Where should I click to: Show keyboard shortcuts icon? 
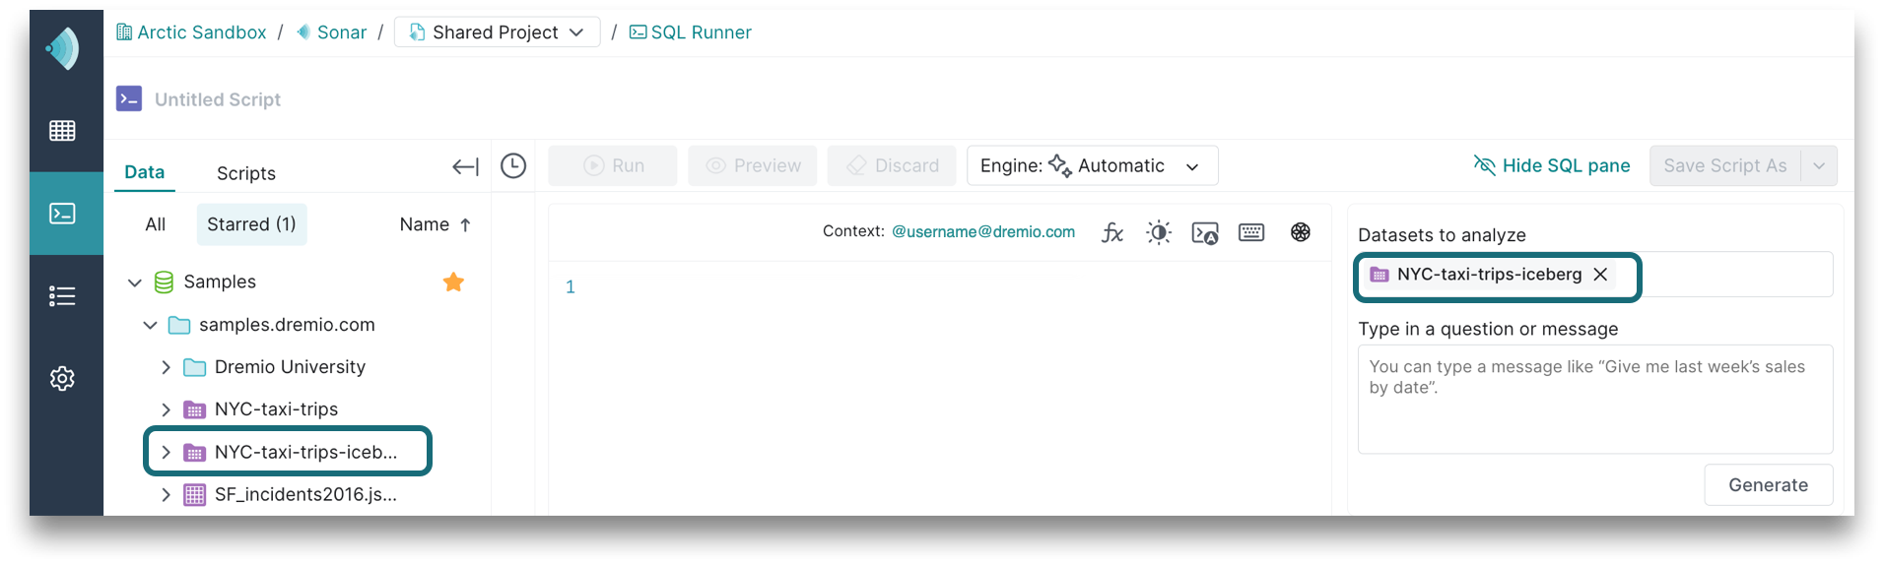(1251, 232)
